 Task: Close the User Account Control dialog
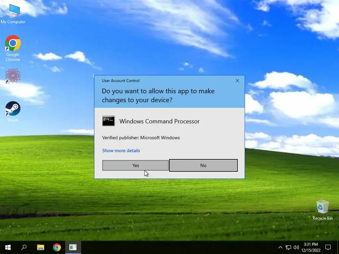[x=237, y=81]
